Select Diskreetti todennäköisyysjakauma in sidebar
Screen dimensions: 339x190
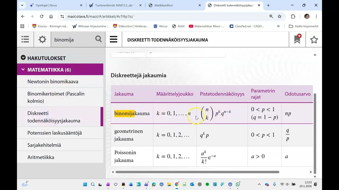coord(60,117)
